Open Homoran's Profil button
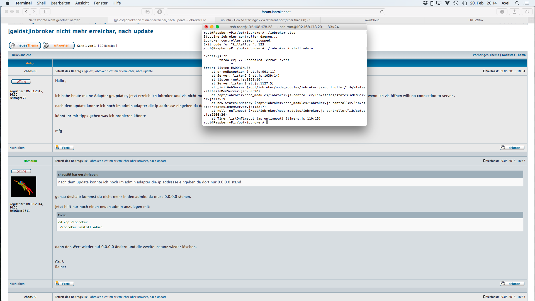This screenshot has width=535, height=301. pyautogui.click(x=64, y=284)
